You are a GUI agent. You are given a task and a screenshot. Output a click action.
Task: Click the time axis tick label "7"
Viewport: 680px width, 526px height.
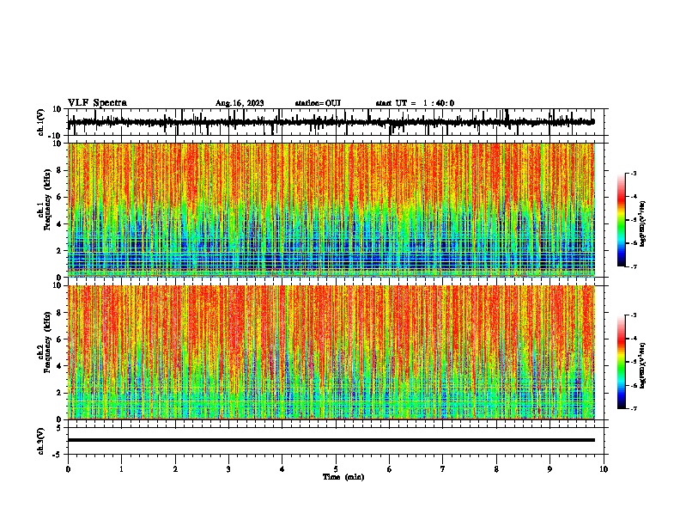pyautogui.click(x=443, y=469)
